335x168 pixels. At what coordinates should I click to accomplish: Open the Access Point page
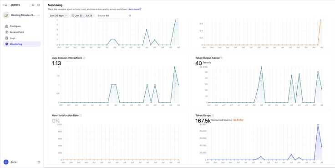pyautogui.click(x=21, y=32)
